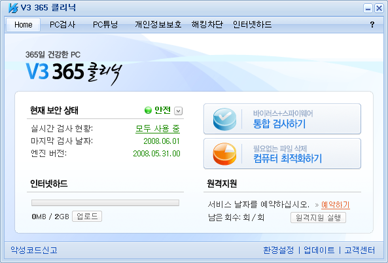The width and height of the screenshot is (388, 263).
Task: Open the 고객센터 link
Action: (360, 250)
